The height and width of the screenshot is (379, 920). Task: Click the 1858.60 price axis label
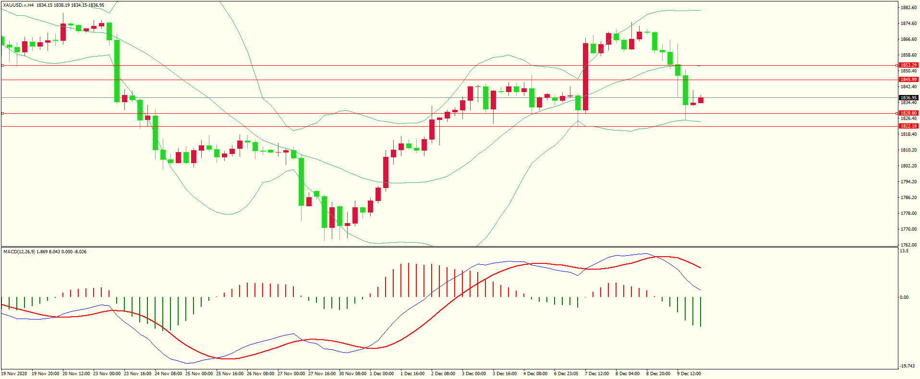909,55
